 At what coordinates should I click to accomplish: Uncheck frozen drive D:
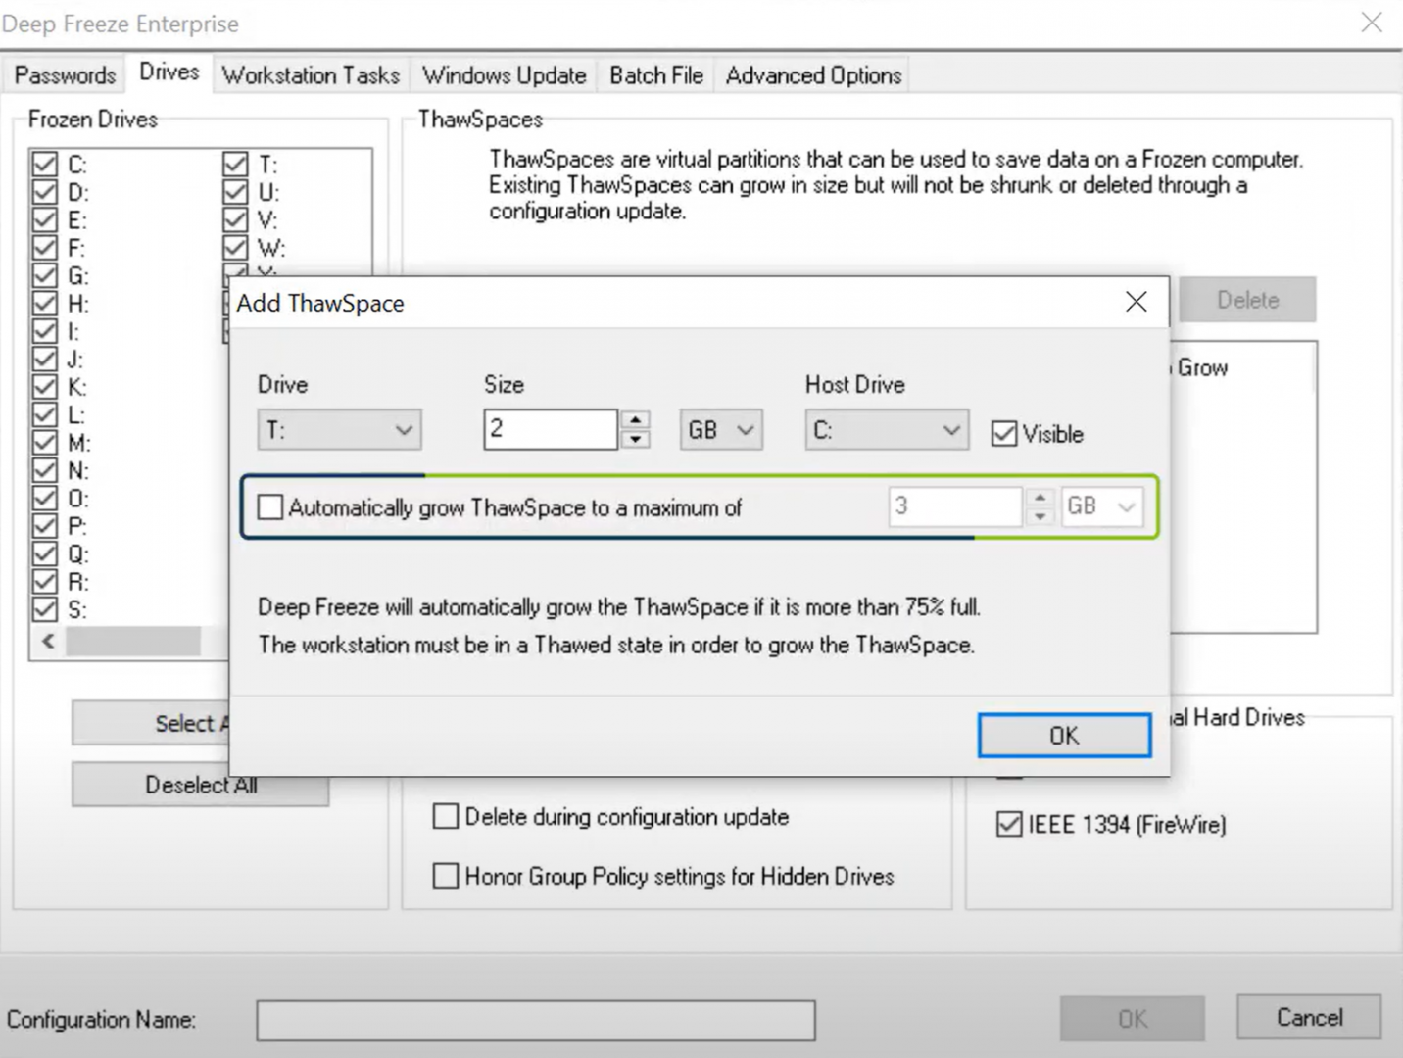pos(45,192)
